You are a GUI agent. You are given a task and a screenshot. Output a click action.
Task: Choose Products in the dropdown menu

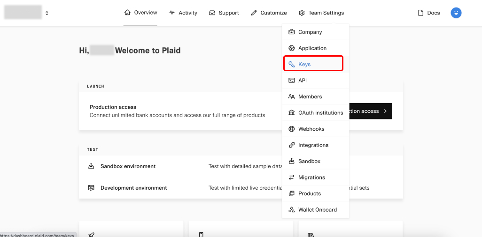[x=310, y=193]
